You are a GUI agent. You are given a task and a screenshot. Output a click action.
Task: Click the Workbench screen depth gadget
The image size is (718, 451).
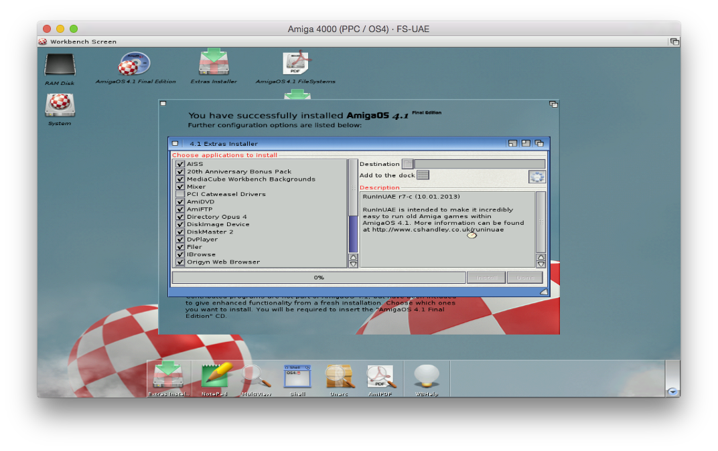[674, 41]
